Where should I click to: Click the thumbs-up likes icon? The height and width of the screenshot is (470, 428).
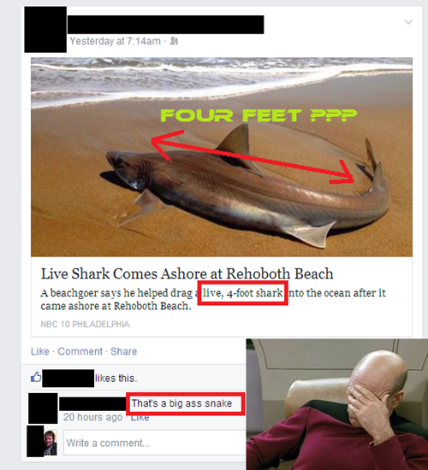[x=36, y=377]
